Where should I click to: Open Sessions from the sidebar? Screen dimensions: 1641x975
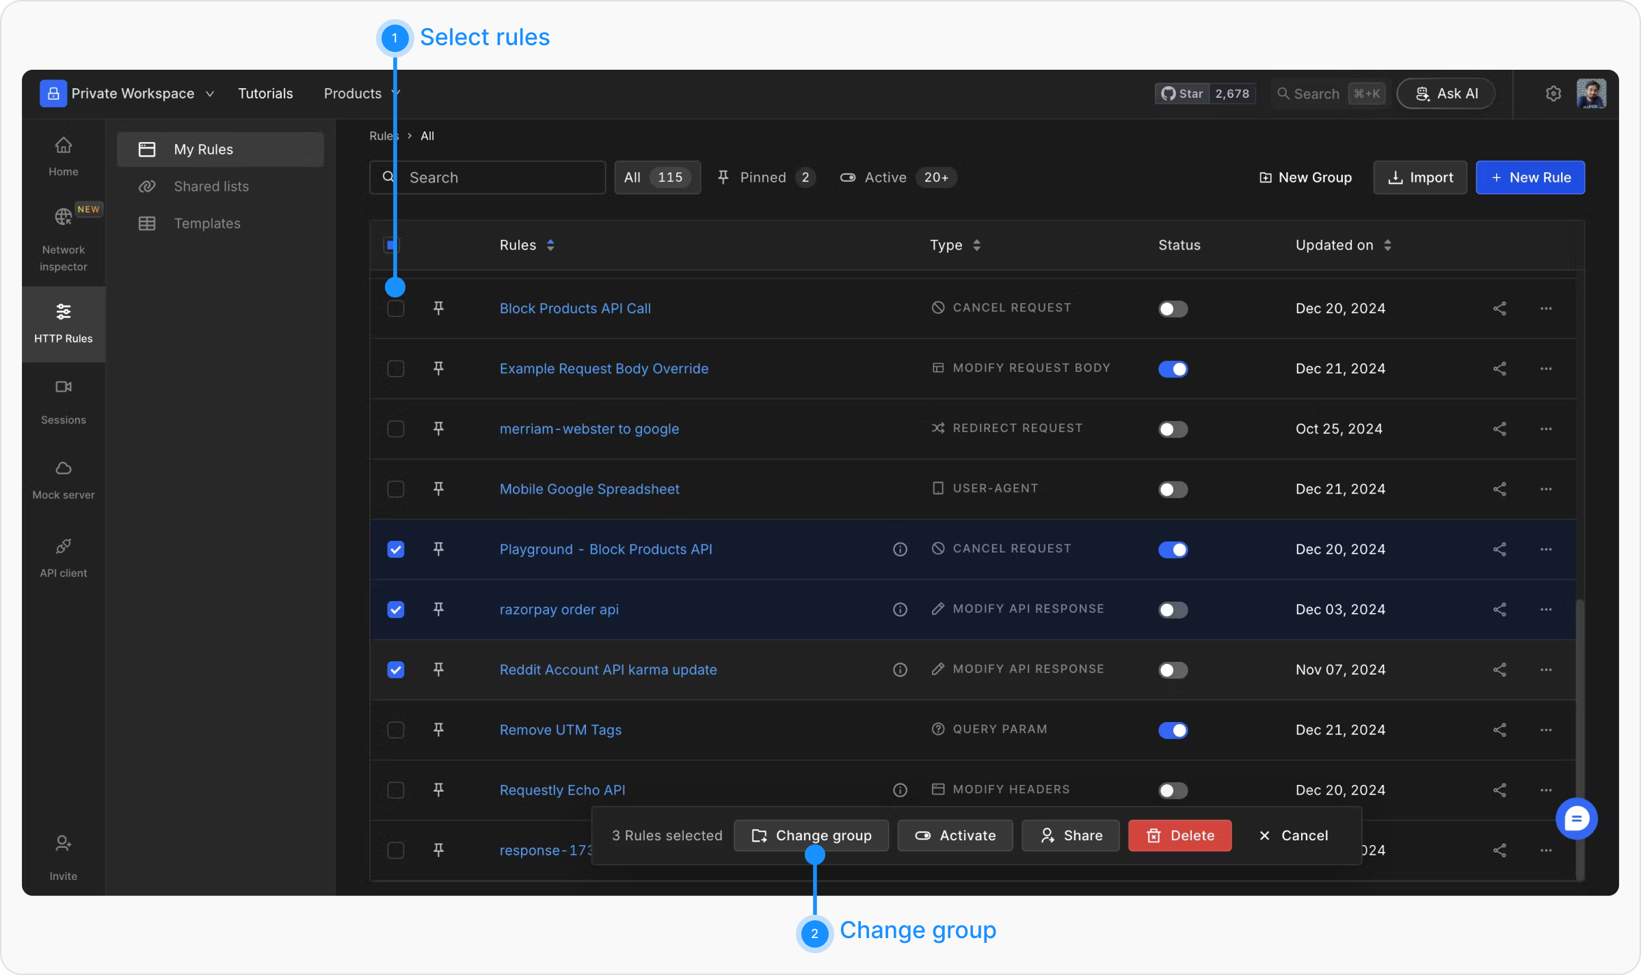63,388
